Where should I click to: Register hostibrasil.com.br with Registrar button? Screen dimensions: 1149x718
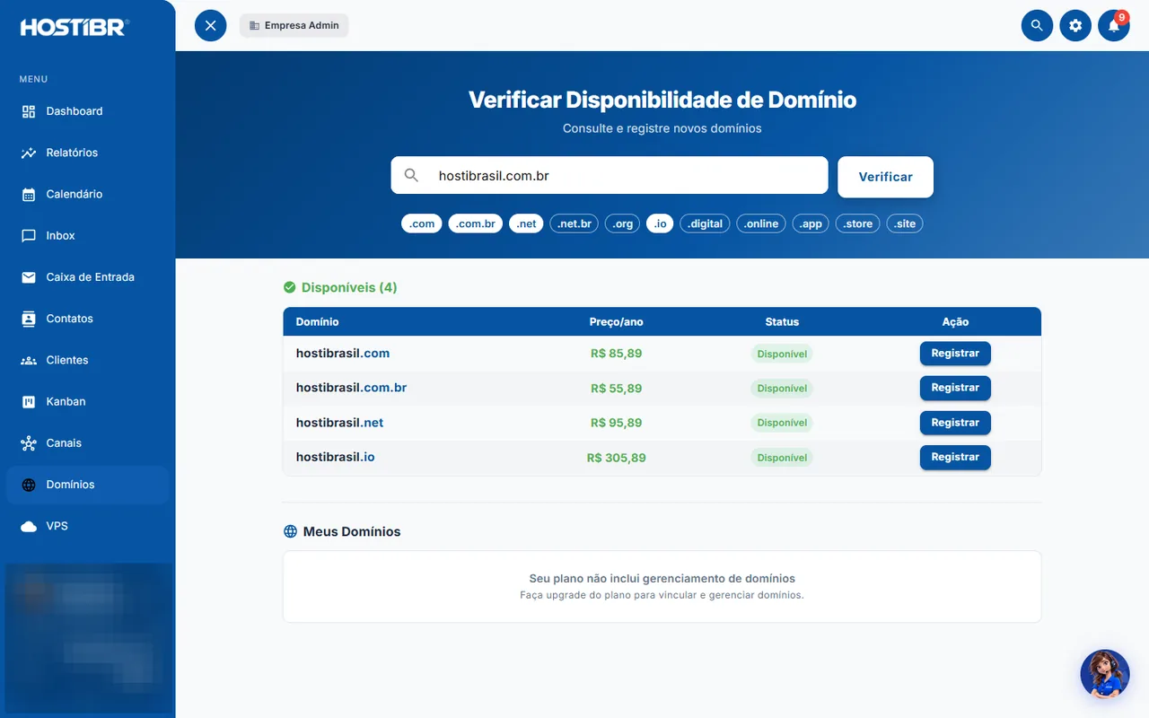pyautogui.click(x=955, y=388)
